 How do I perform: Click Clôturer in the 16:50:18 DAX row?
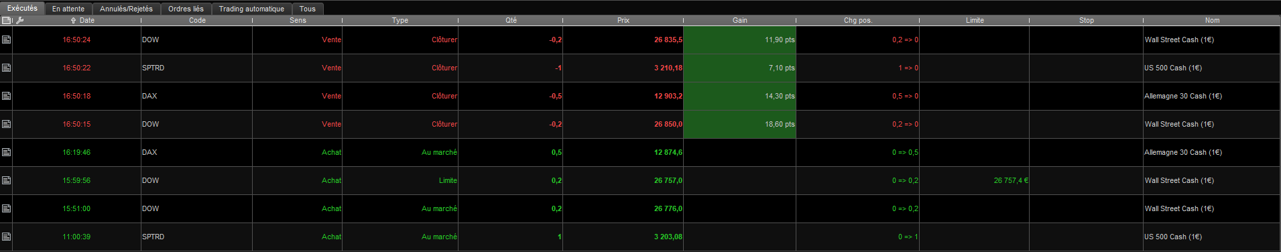[x=444, y=96]
